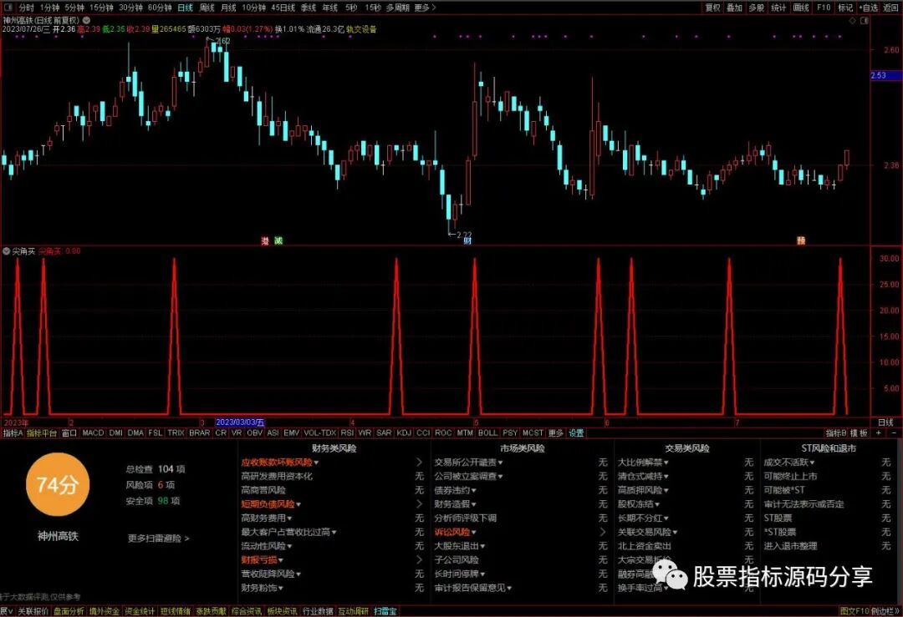Select the 60分钟 period
The width and height of the screenshot is (903, 617).
[160, 8]
